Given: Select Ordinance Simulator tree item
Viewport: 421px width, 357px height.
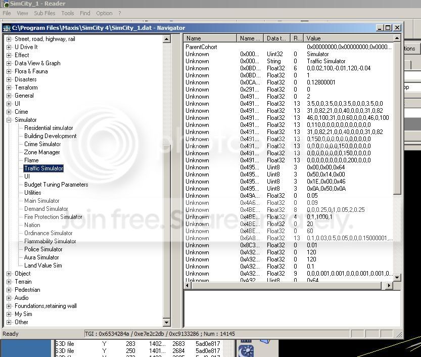Looking at the screenshot, I should pos(49,233).
